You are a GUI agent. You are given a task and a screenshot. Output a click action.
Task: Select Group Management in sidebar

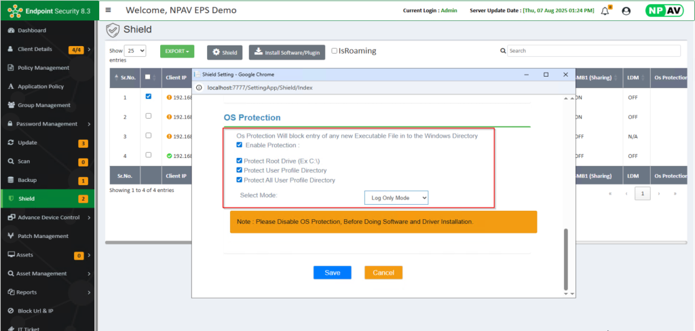[x=43, y=105]
